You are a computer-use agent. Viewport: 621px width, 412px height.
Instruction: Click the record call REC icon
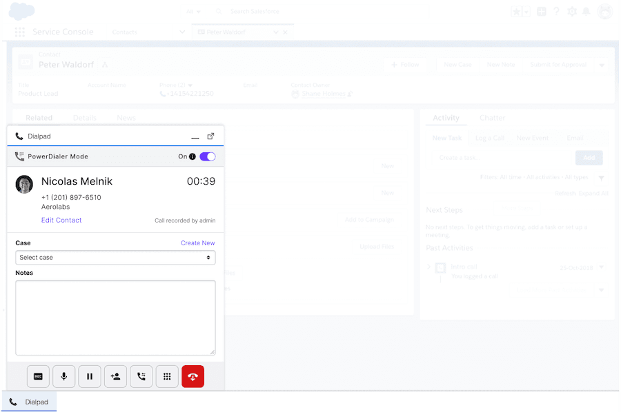pos(38,376)
